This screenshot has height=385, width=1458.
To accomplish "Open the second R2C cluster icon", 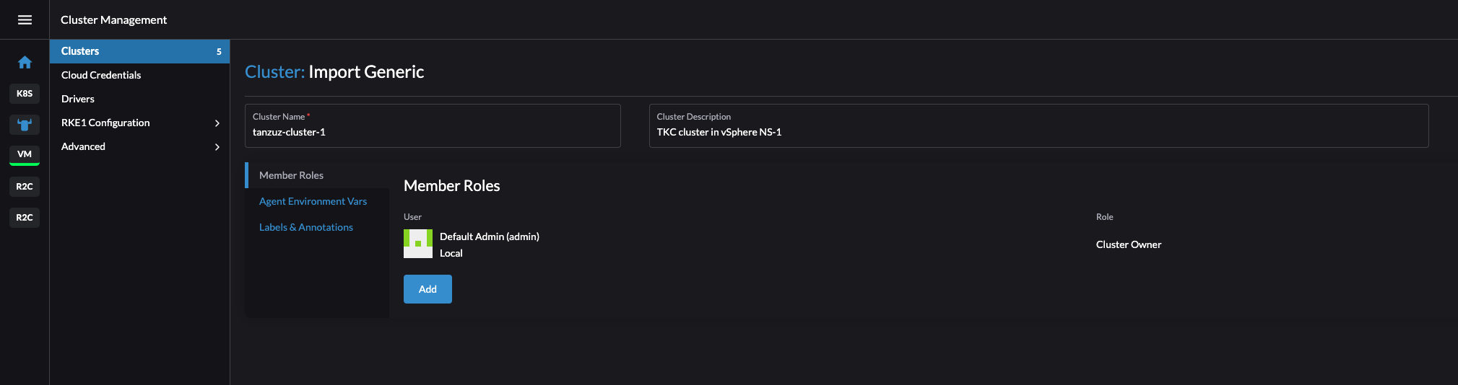I will pos(25,218).
